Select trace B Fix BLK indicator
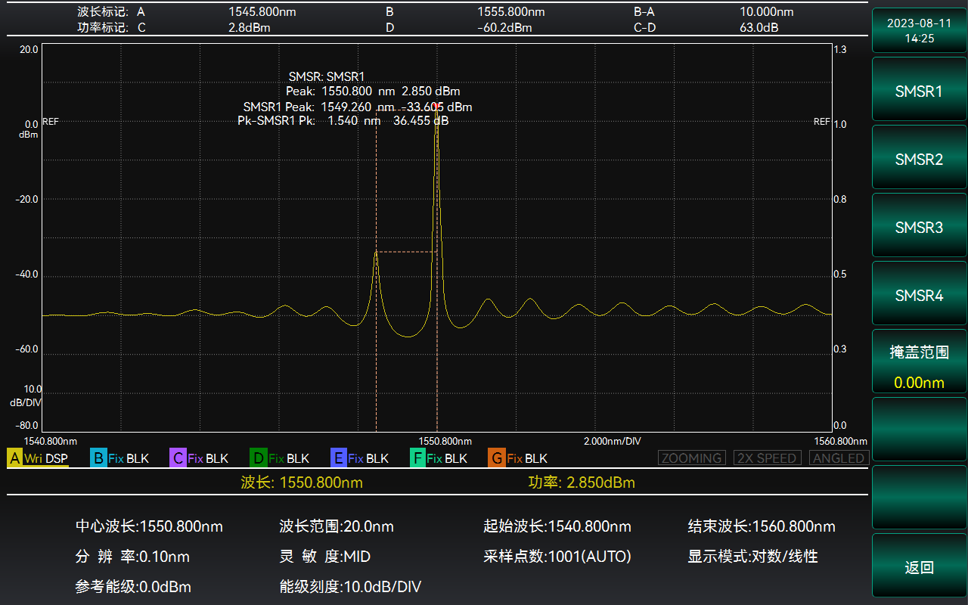The height and width of the screenshot is (605, 968). 119,458
